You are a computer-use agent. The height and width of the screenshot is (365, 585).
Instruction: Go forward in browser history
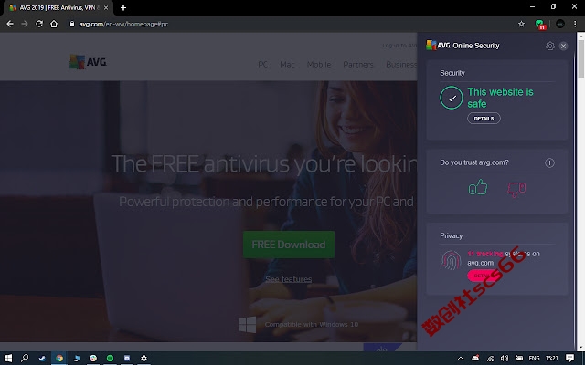(25, 24)
